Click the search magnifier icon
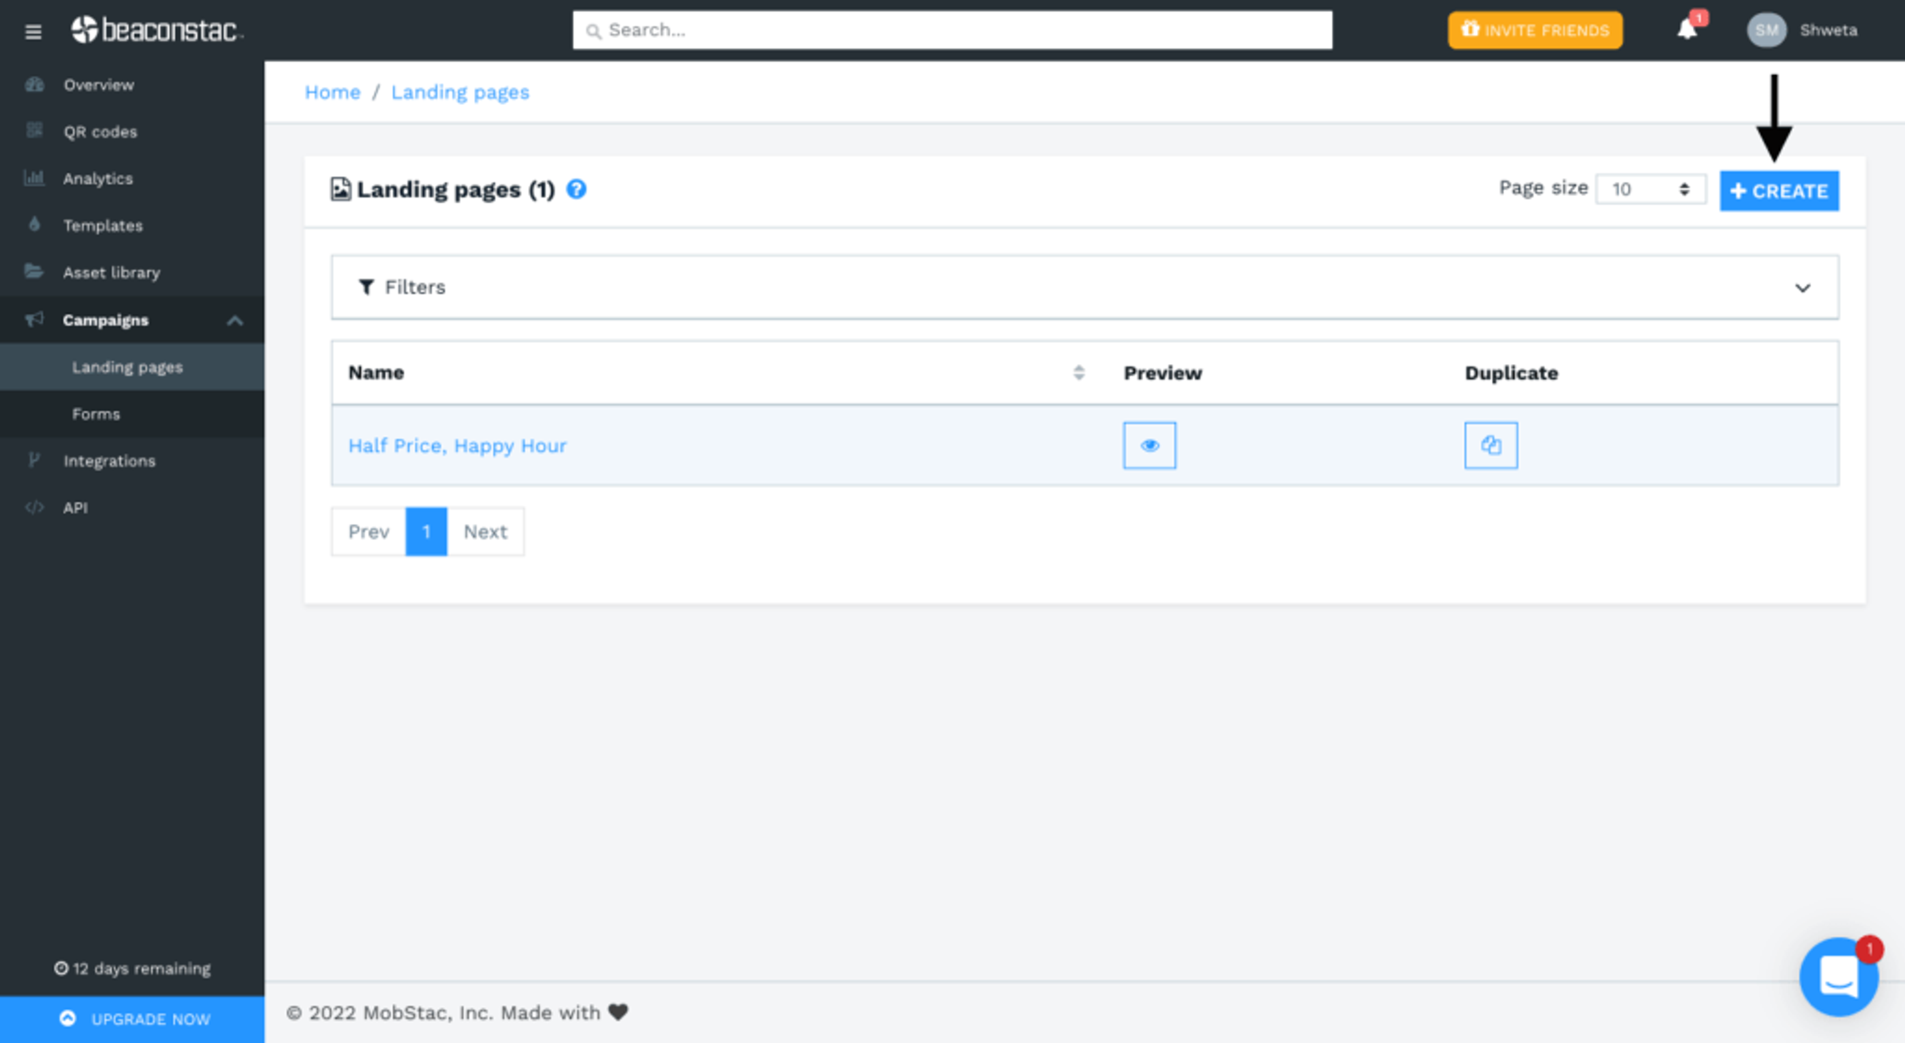1905x1043 pixels. [593, 31]
